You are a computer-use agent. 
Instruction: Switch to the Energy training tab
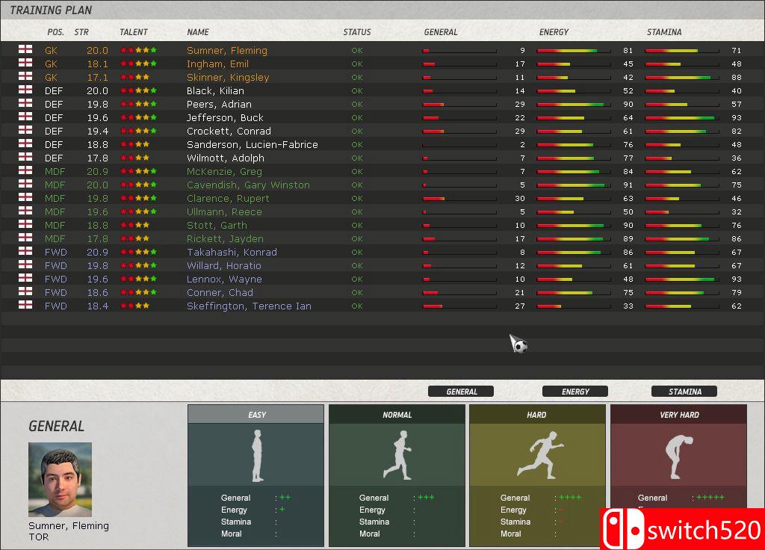(574, 392)
